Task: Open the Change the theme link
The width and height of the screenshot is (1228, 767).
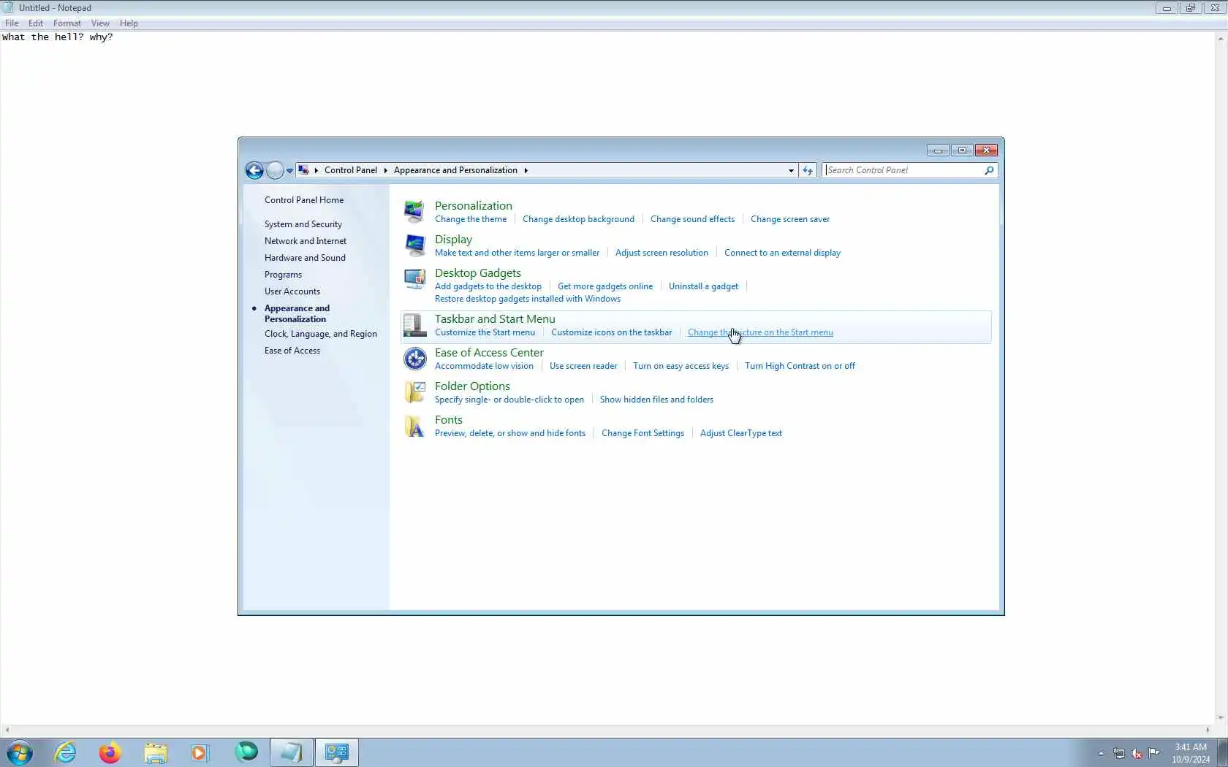Action: (471, 219)
